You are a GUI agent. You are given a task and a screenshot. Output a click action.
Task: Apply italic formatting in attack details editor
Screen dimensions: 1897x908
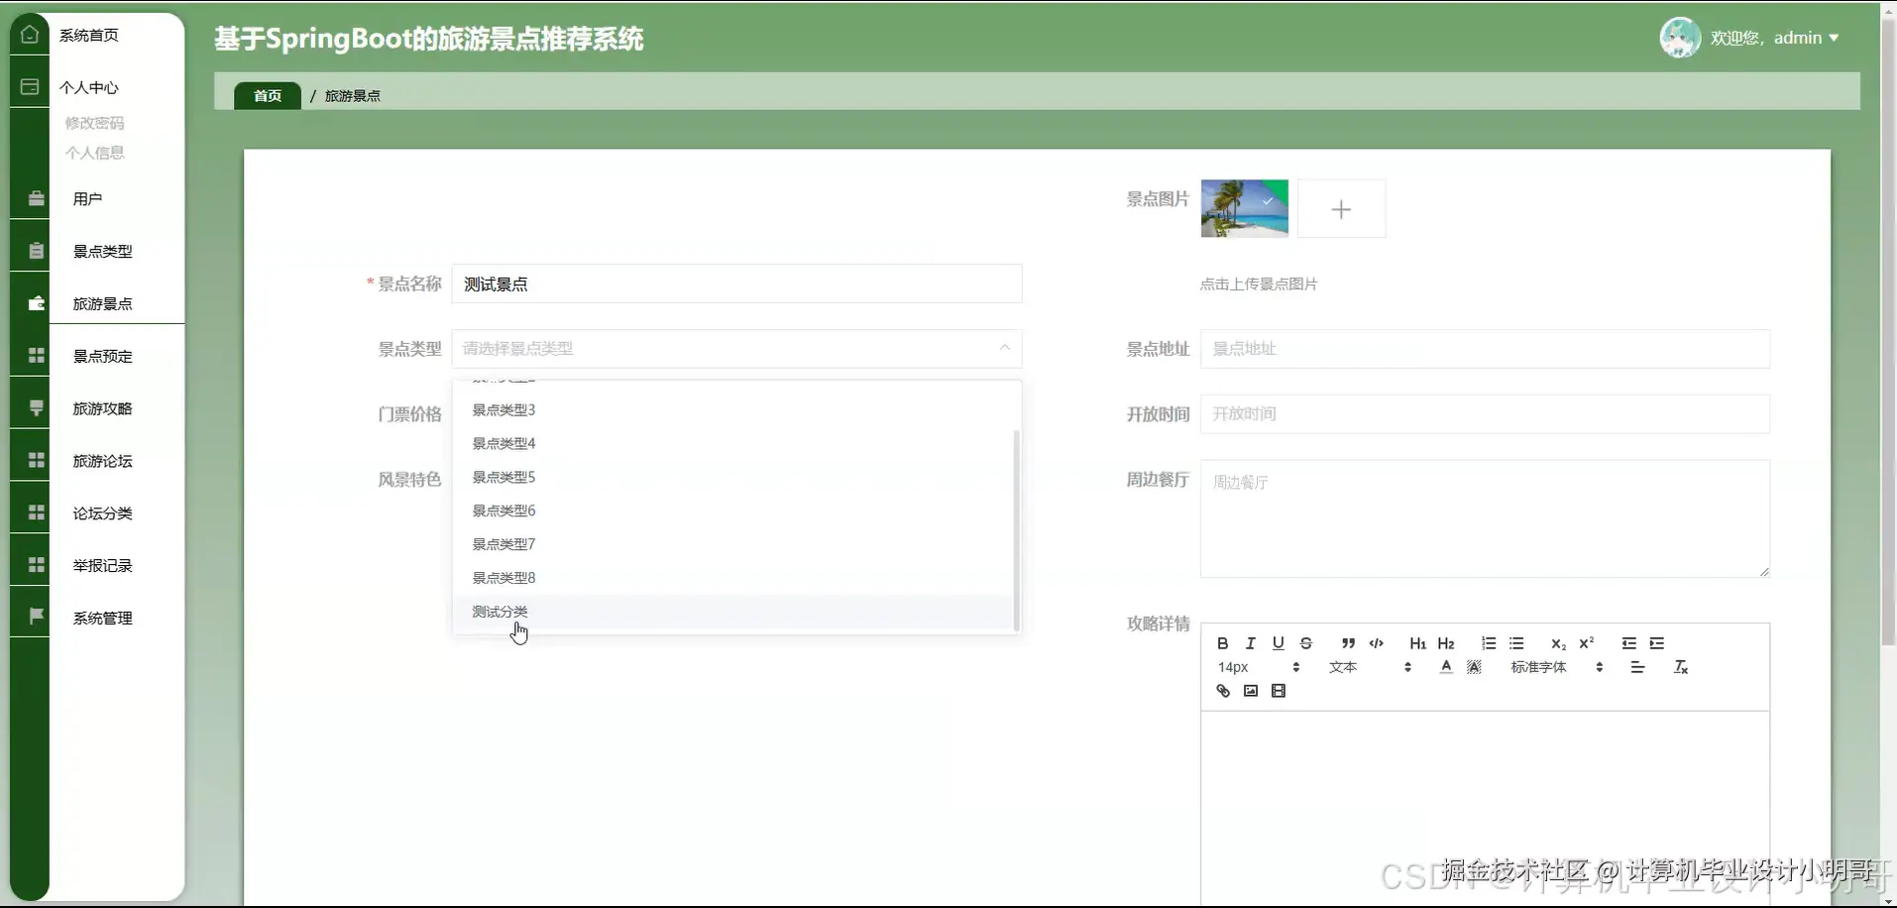pyautogui.click(x=1251, y=642)
